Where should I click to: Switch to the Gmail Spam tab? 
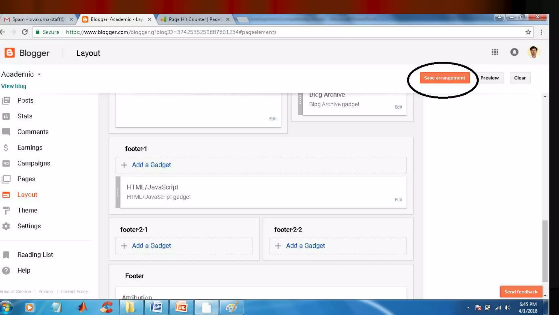38,19
